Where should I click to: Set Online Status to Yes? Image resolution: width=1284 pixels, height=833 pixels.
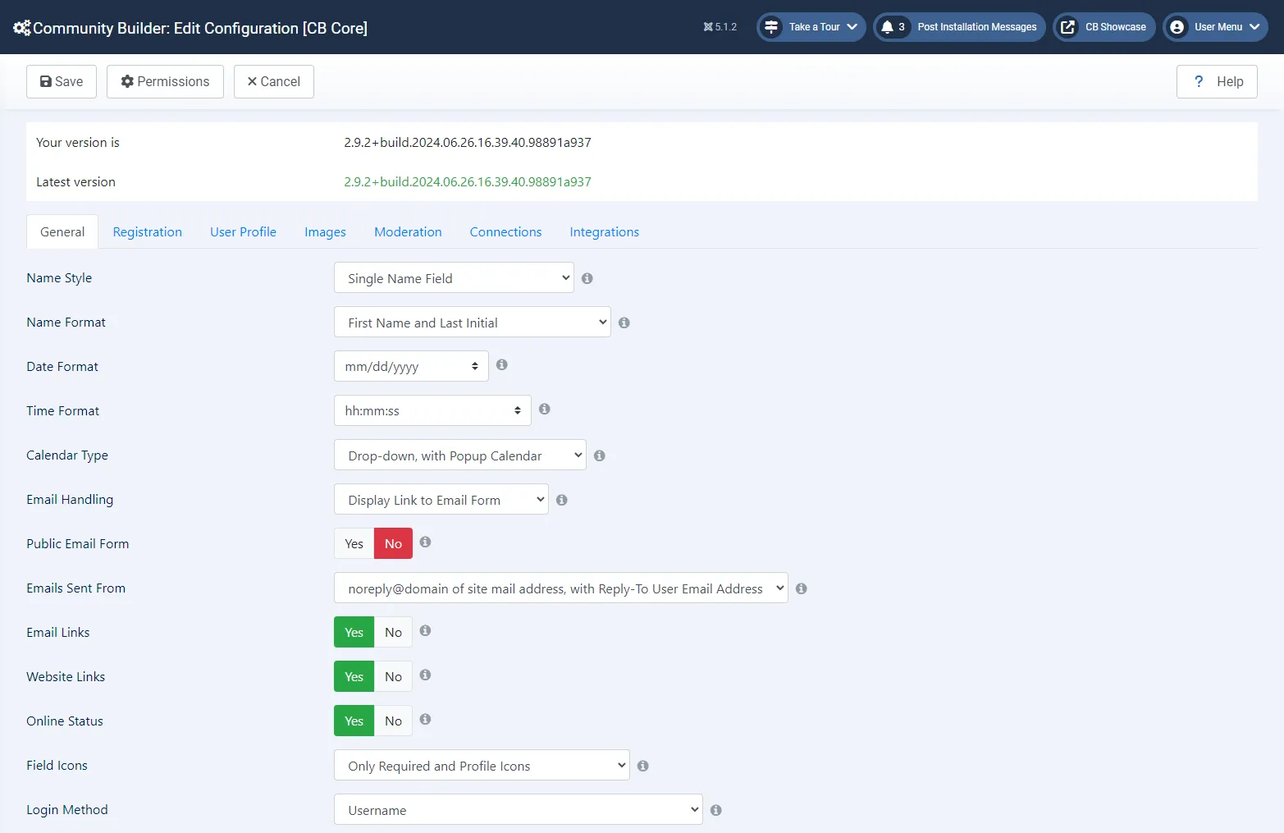click(x=354, y=721)
